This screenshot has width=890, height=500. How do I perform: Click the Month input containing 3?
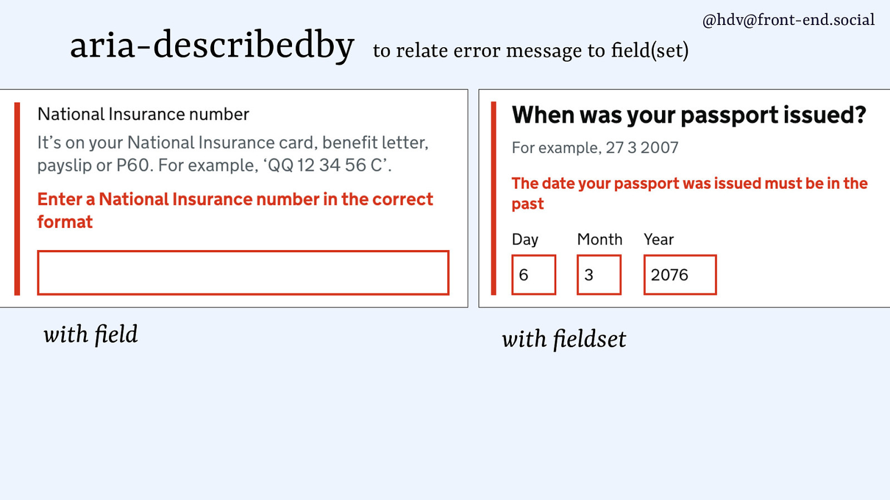[599, 275]
